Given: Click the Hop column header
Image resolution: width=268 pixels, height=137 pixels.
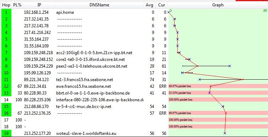Looking at the screenshot, I should coord(6,5).
